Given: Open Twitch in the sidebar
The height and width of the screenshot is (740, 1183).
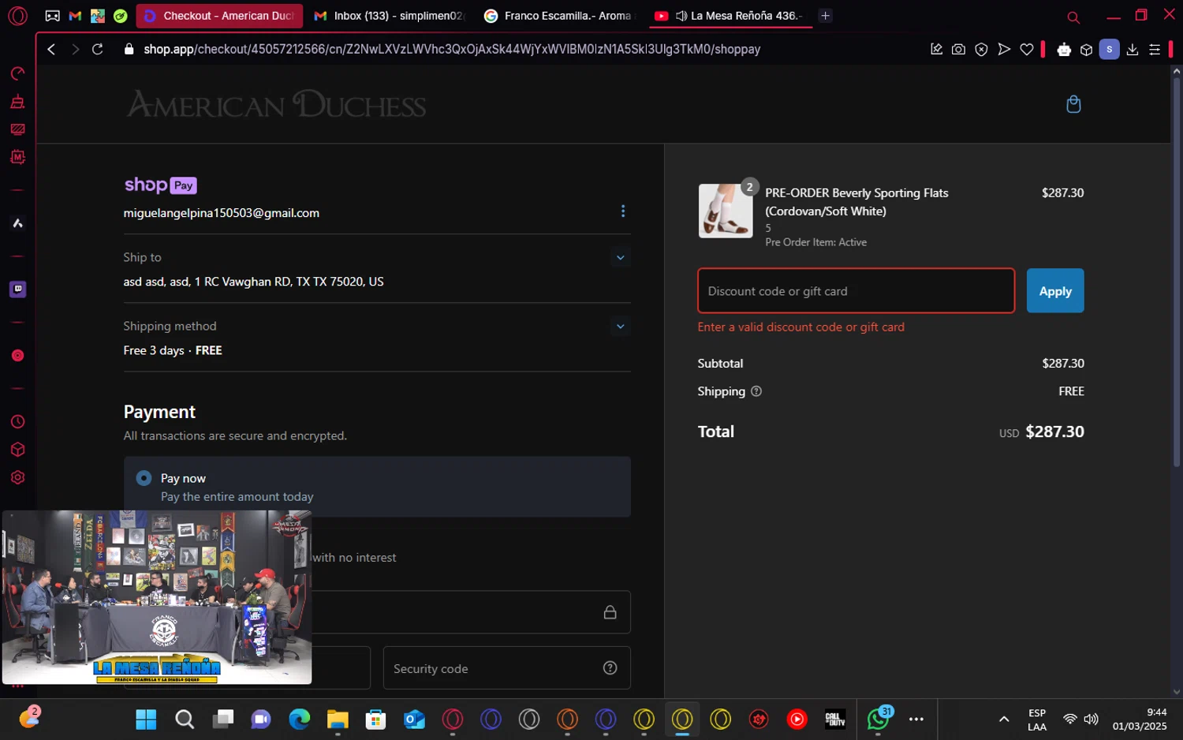Looking at the screenshot, I should coord(17,289).
